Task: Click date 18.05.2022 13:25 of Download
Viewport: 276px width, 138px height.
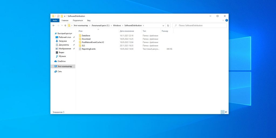Action: coord(127,39)
